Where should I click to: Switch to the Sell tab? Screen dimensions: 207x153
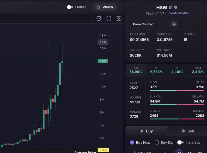tap(188, 131)
